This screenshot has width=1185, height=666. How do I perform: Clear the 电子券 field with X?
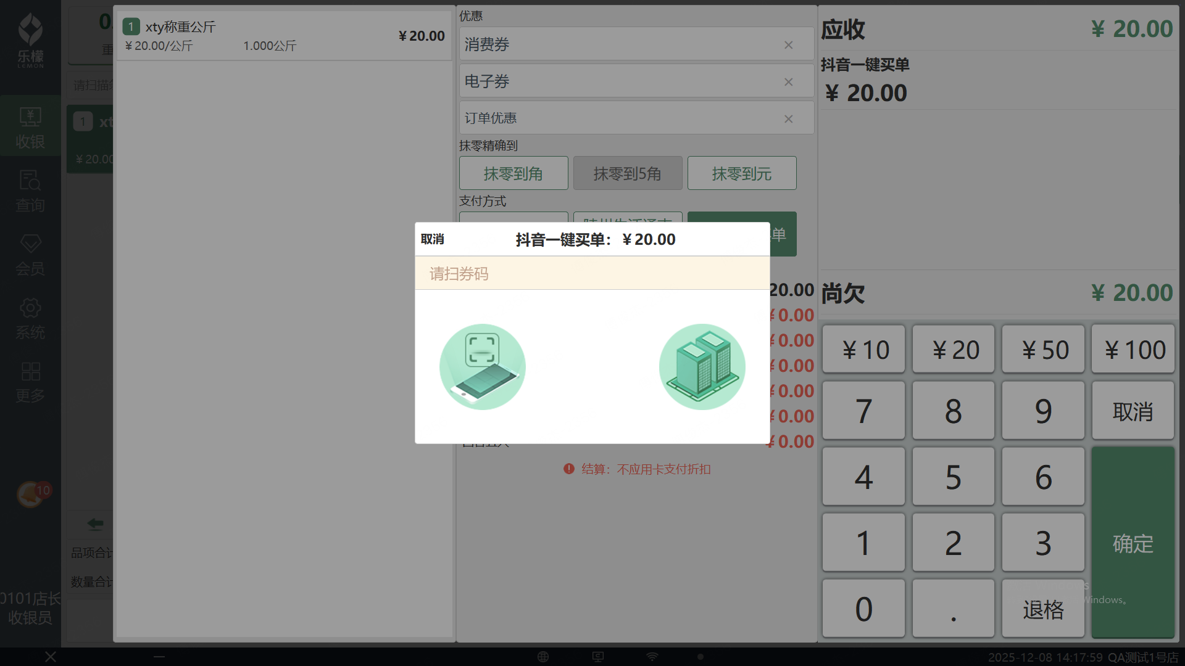[x=788, y=82]
